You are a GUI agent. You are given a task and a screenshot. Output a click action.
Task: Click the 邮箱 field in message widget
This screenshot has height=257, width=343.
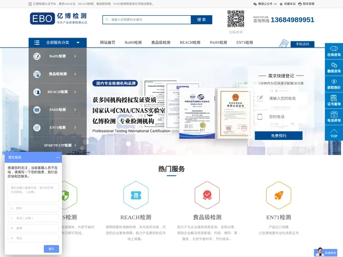click(x=33, y=228)
